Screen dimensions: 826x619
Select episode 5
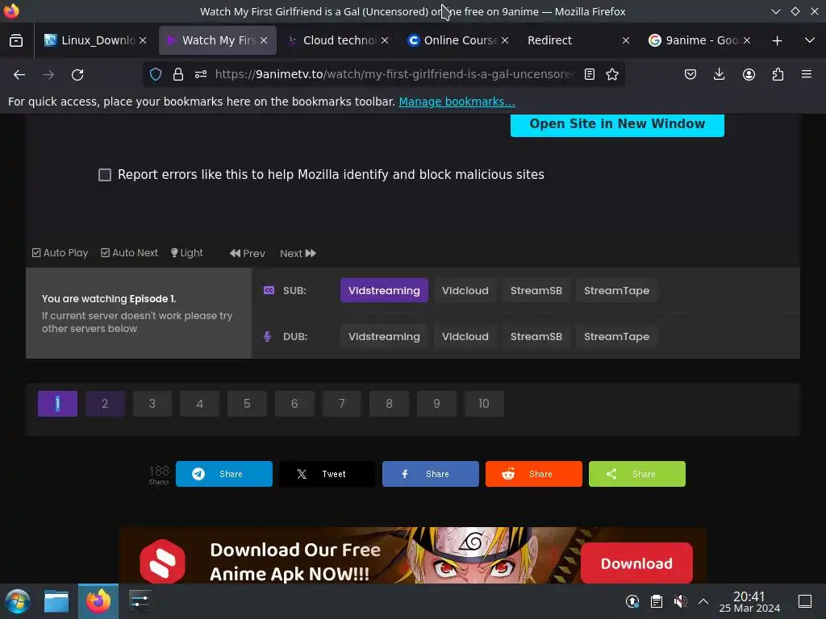pyautogui.click(x=247, y=404)
